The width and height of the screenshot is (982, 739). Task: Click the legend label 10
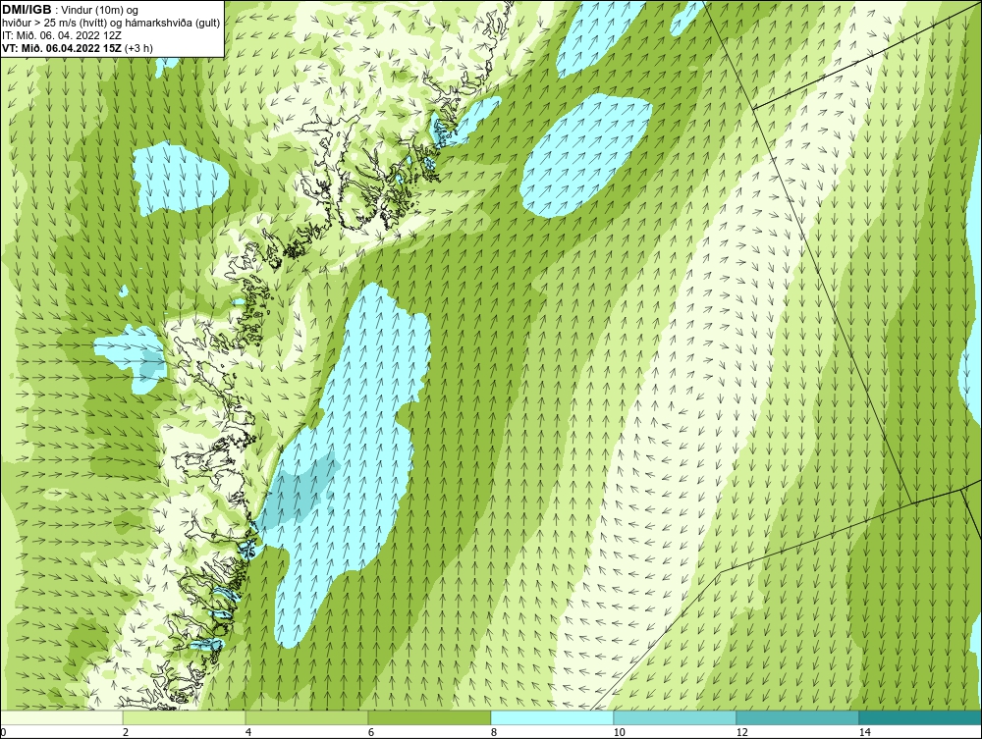pyautogui.click(x=619, y=732)
